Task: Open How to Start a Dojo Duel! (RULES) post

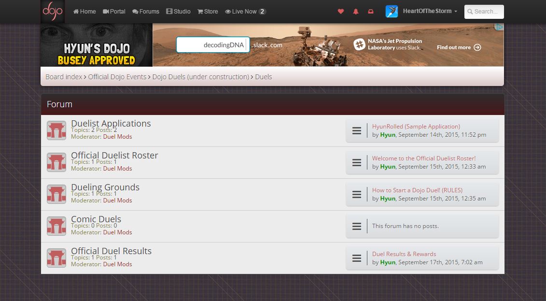Action: pos(417,190)
